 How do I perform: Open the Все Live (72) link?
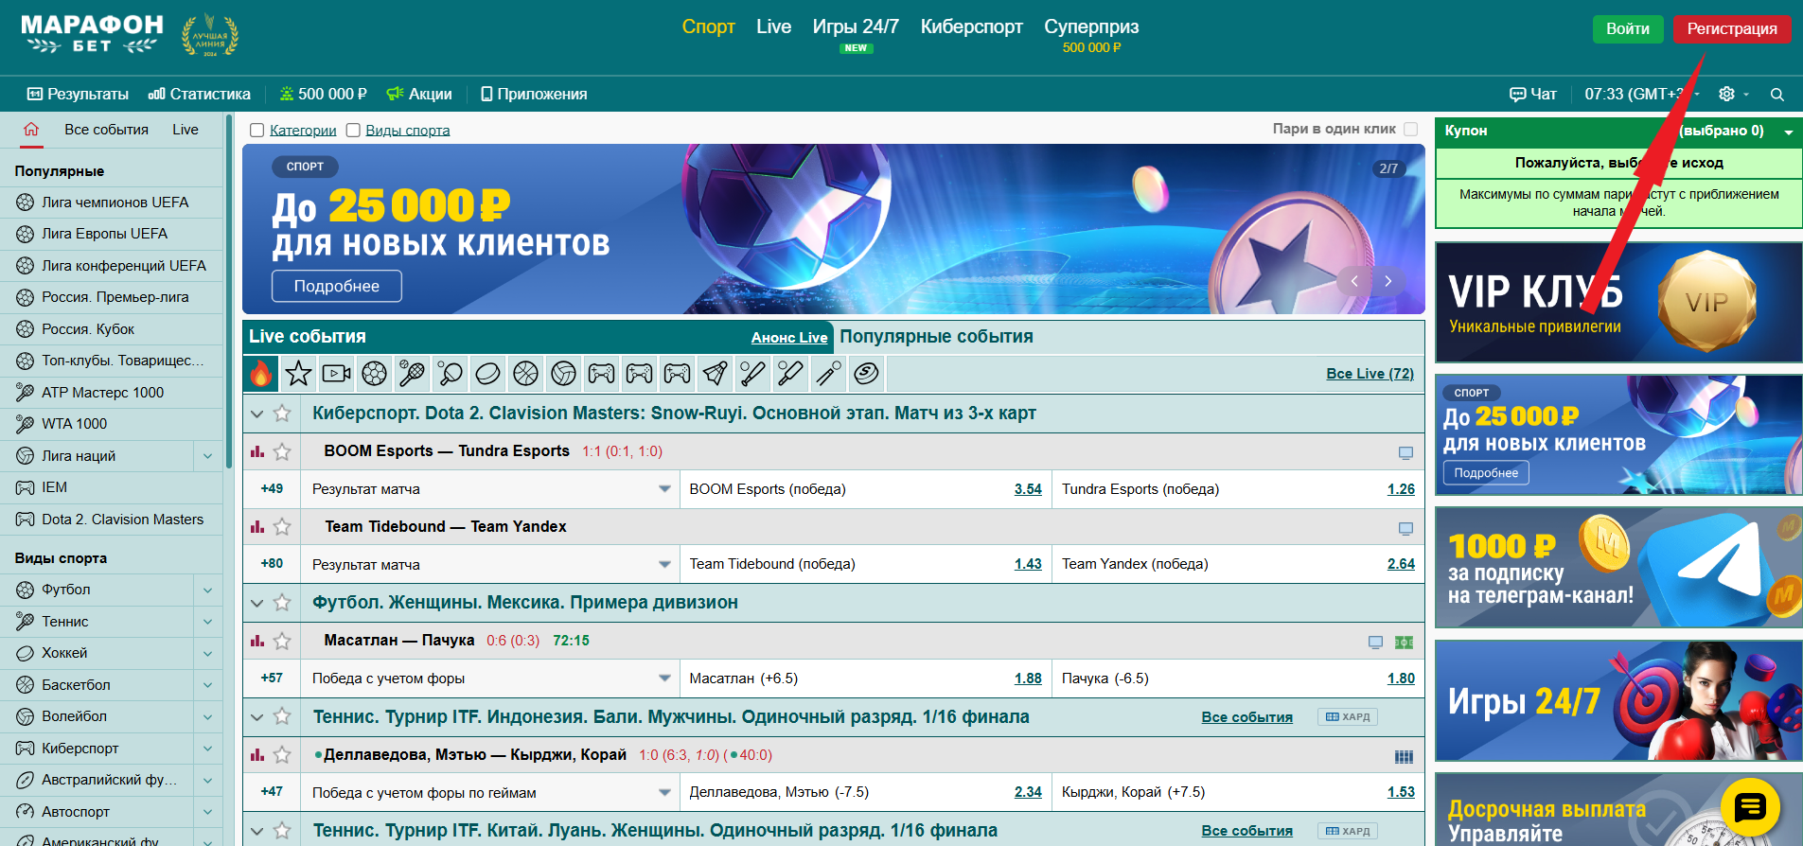click(x=1370, y=374)
